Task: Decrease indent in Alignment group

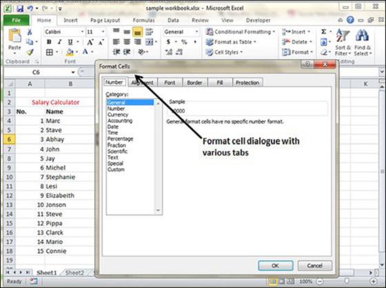Action: (116, 52)
